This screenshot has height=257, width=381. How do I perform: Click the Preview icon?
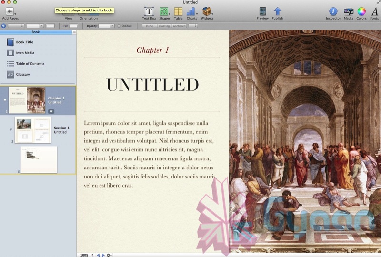pyautogui.click(x=262, y=11)
